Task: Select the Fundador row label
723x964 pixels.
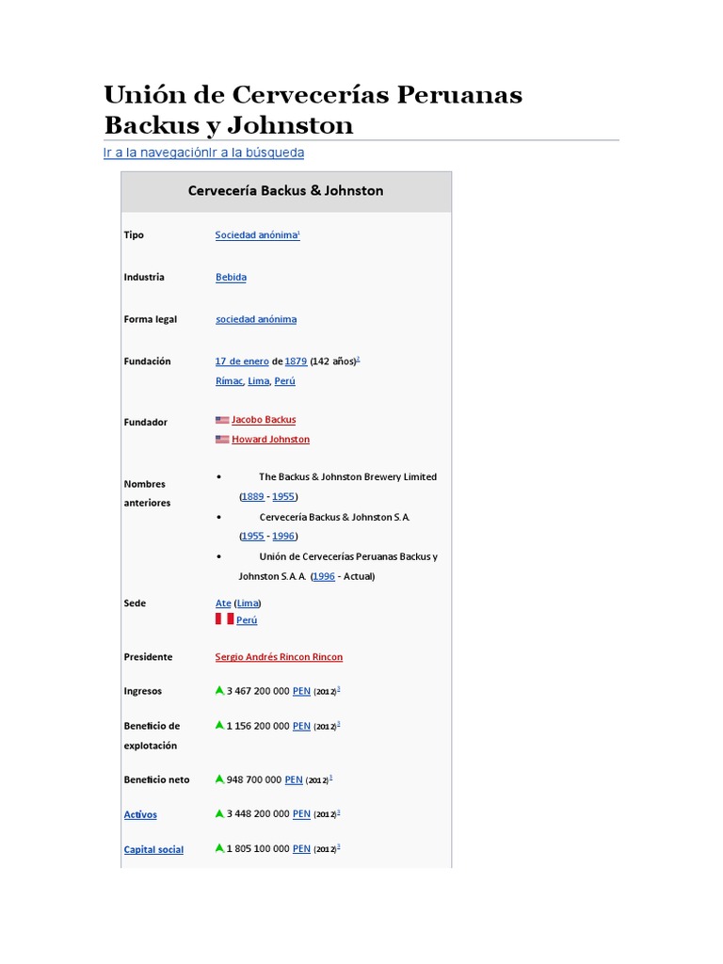Action: pyautogui.click(x=146, y=423)
